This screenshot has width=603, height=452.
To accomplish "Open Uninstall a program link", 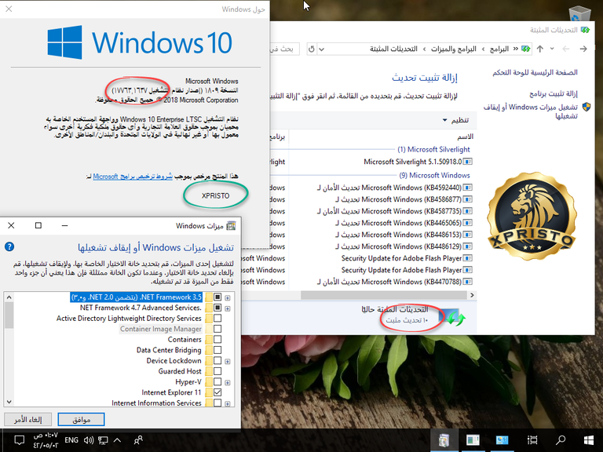I will tap(554, 93).
